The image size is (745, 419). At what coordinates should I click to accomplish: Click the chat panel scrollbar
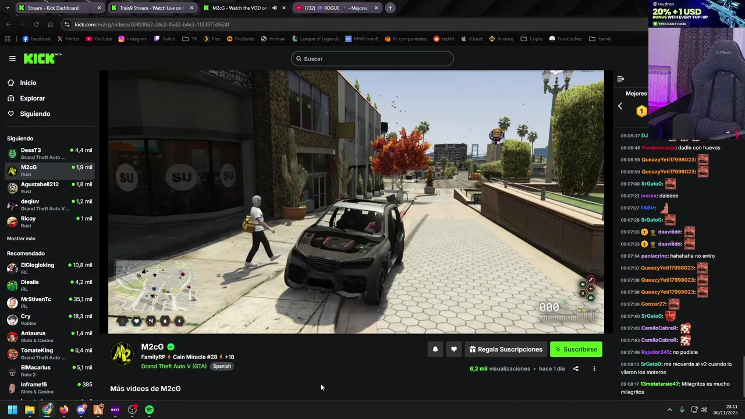coord(743,375)
